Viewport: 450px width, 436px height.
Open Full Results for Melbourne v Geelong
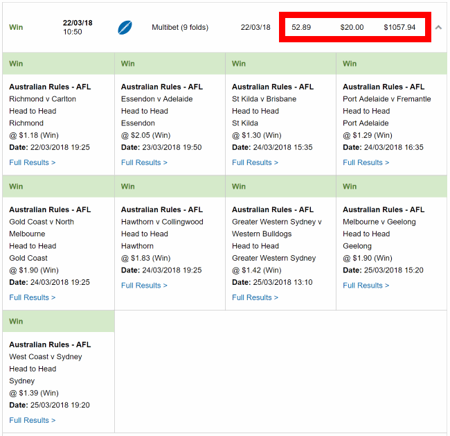tap(366, 286)
